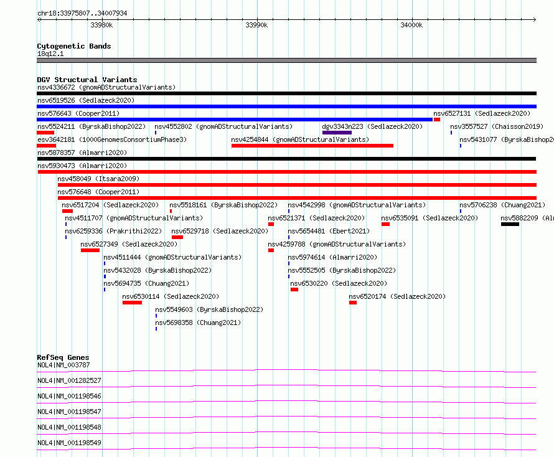The width and height of the screenshot is (554, 457).
Task: Click the 18q12.1 cytogenetic band bar
Action: tap(286, 60)
